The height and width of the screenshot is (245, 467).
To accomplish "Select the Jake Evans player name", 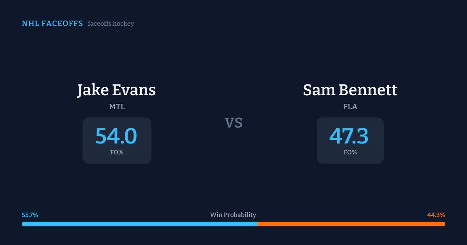I will [116, 90].
